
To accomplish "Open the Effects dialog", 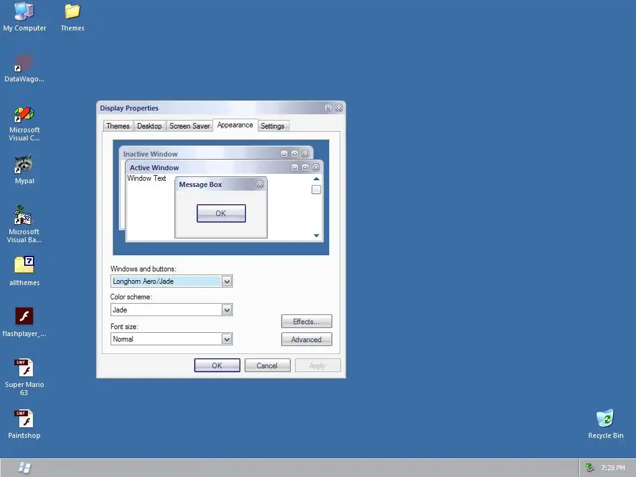I will pos(307,321).
